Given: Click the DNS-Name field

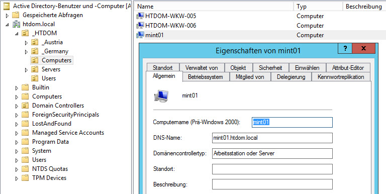Looking at the screenshot, I should tap(272, 138).
